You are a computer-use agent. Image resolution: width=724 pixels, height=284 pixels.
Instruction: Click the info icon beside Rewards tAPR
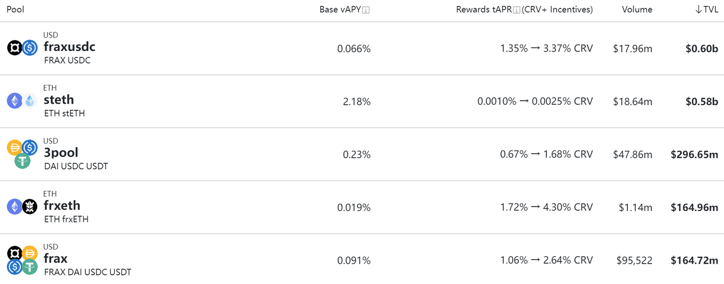pyautogui.click(x=516, y=10)
